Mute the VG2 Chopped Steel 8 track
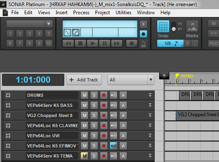Image resolution: width=219 pixels, height=162 pixels. (84, 115)
